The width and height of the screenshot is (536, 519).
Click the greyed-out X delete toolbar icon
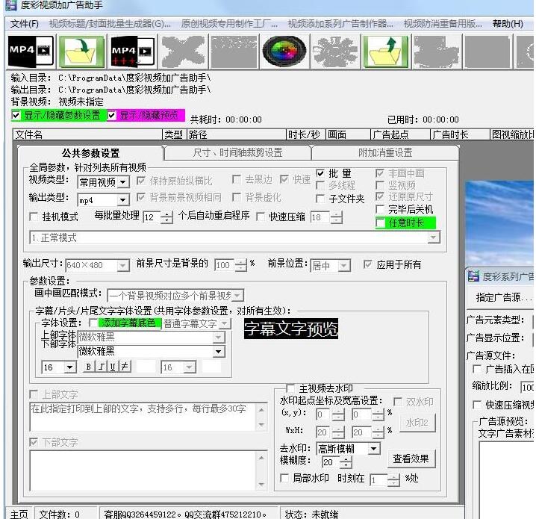(183, 51)
